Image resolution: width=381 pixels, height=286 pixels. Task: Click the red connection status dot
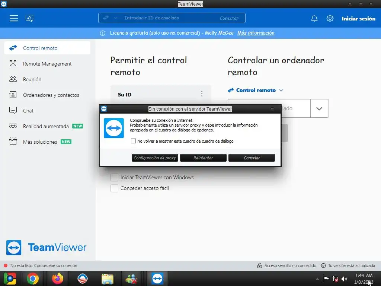pyautogui.click(x=5, y=266)
